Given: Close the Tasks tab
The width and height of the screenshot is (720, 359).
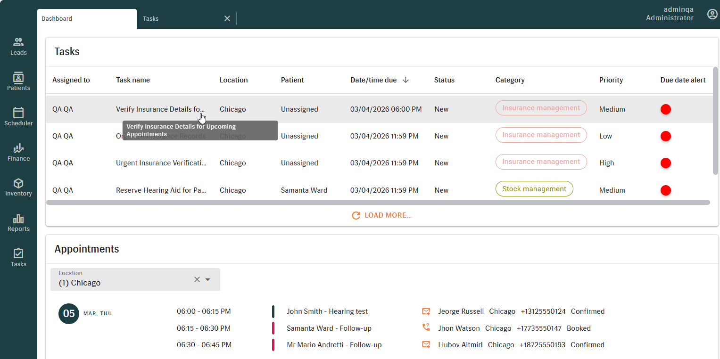Looking at the screenshot, I should [x=227, y=18].
